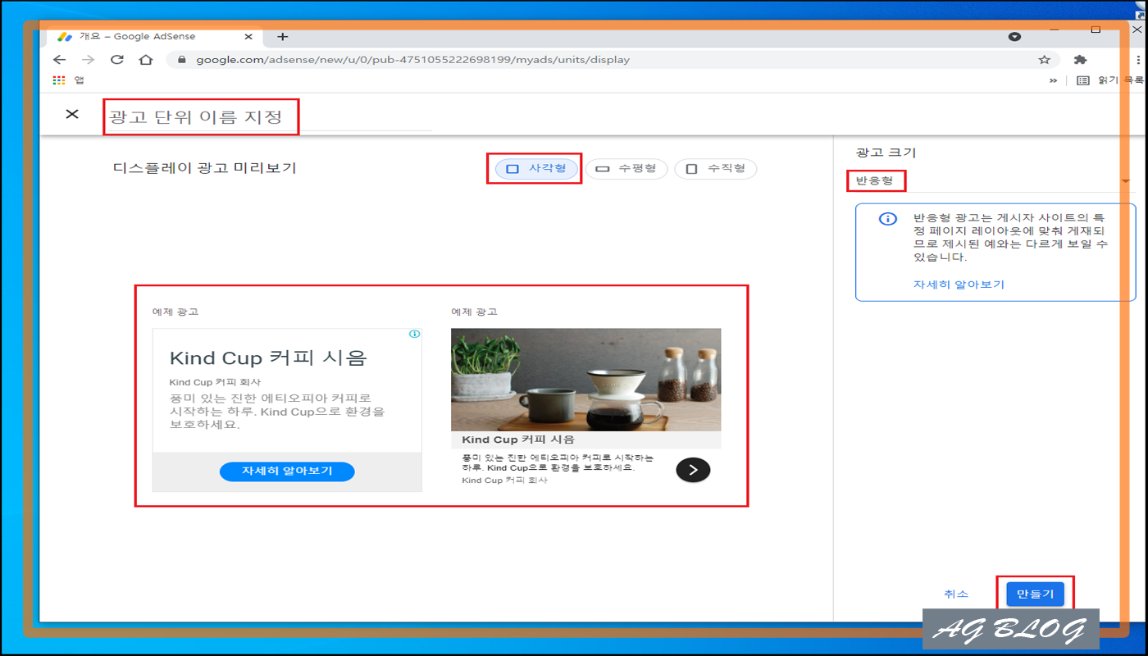Click the 디스플레이 광고 미리보기 heading
Viewport: 1148px width, 656px height.
tap(204, 168)
